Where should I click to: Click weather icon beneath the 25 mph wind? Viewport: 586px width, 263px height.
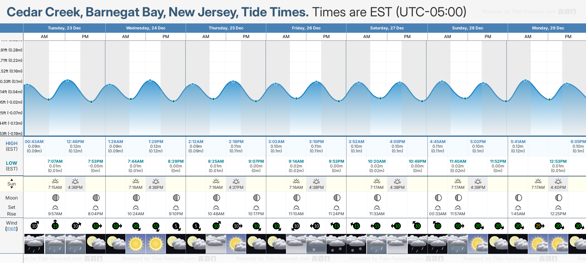click(538, 244)
